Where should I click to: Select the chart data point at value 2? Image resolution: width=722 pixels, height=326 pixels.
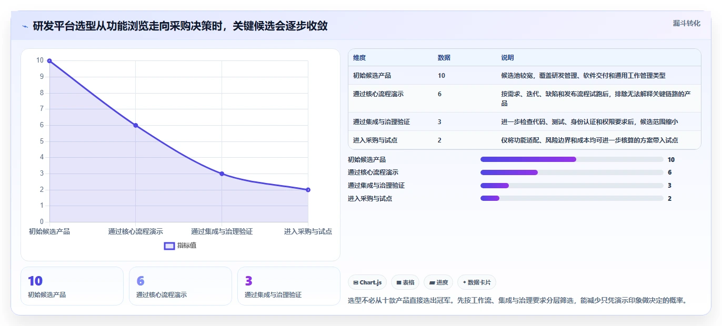pyautogui.click(x=308, y=190)
